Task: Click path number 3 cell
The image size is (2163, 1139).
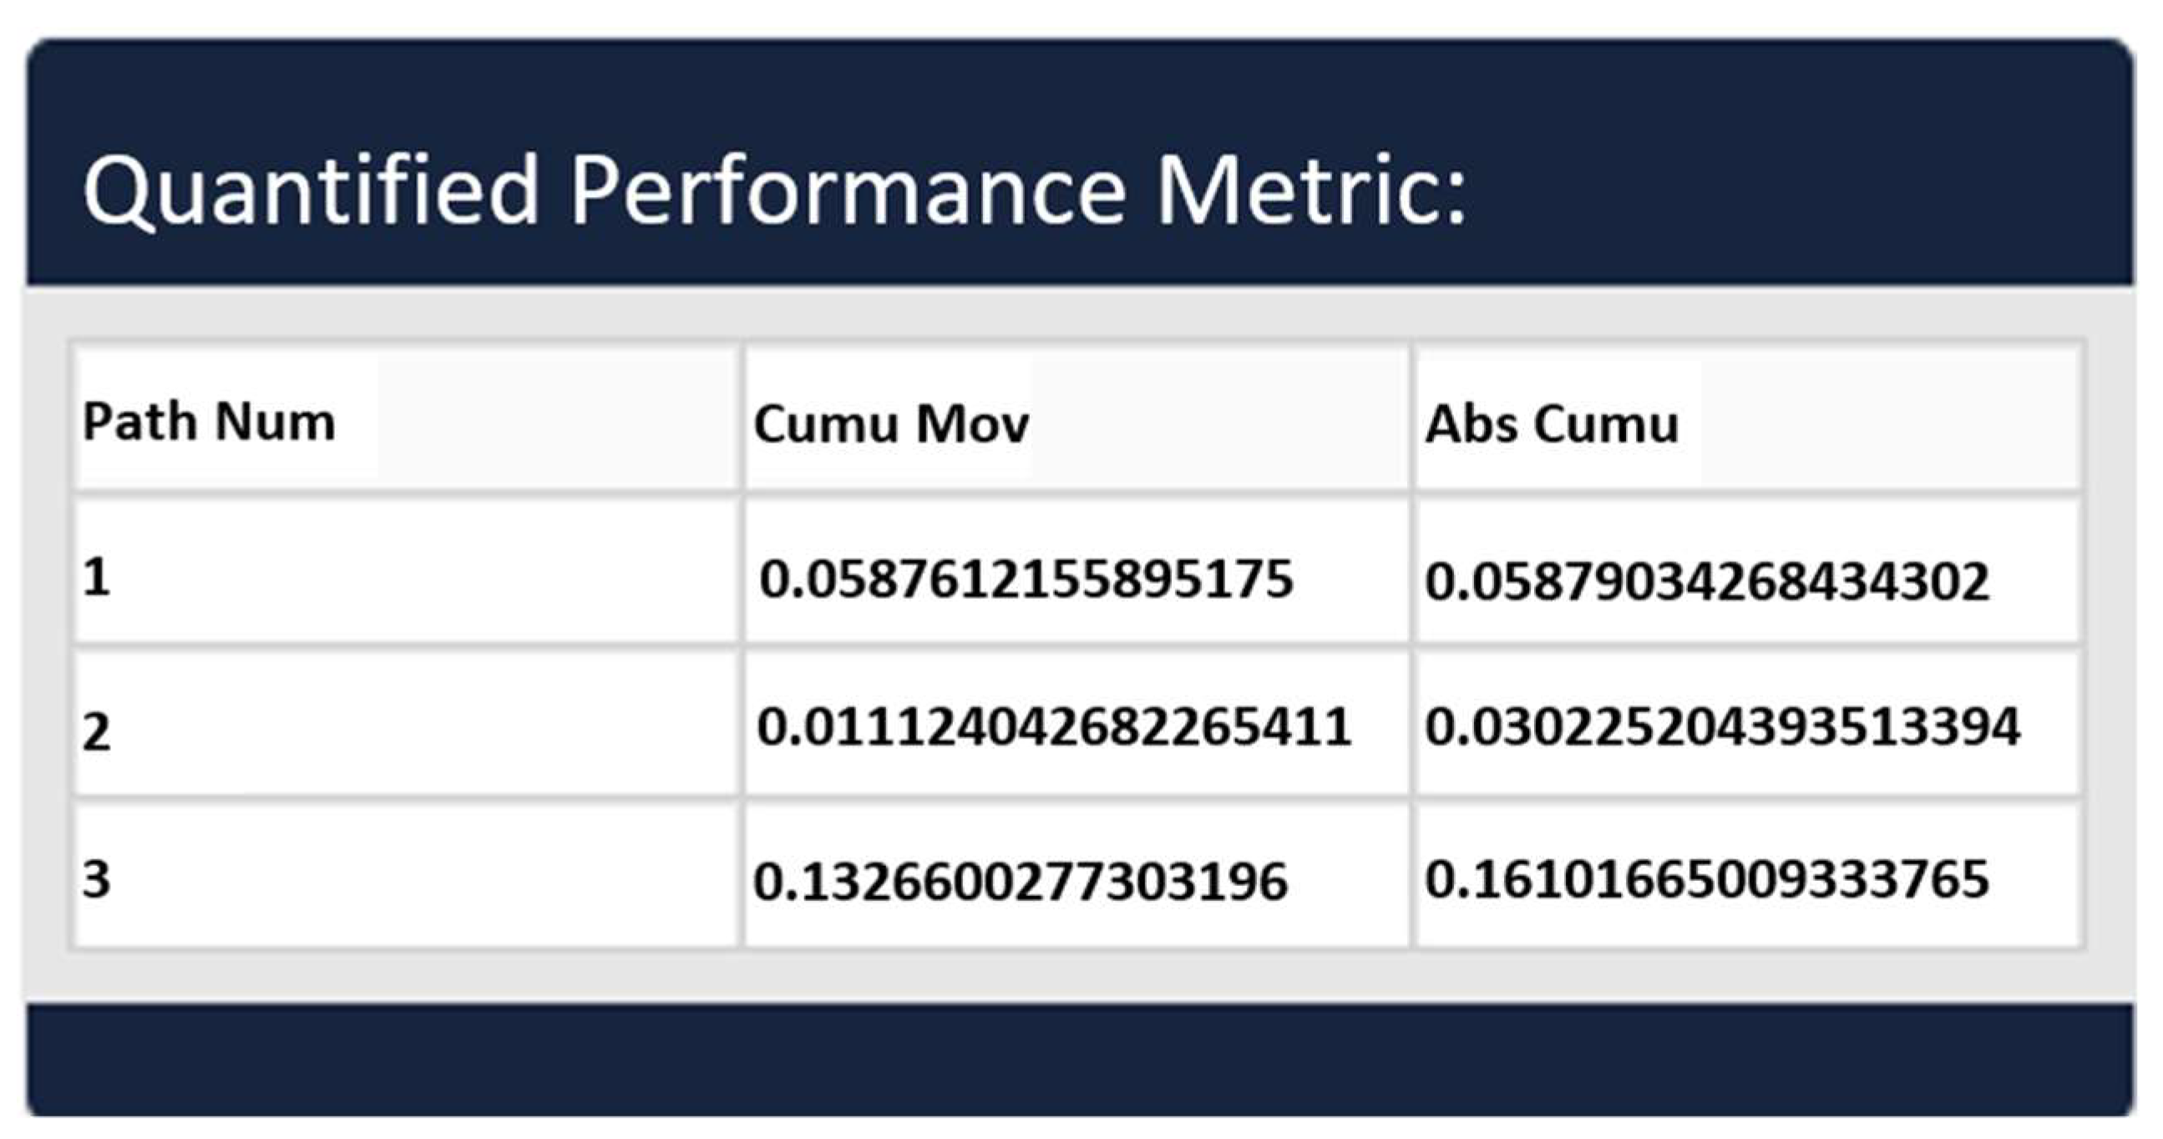Action: [97, 879]
